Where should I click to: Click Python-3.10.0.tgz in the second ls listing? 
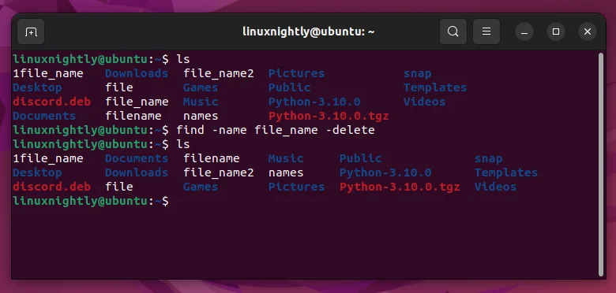[x=400, y=187]
